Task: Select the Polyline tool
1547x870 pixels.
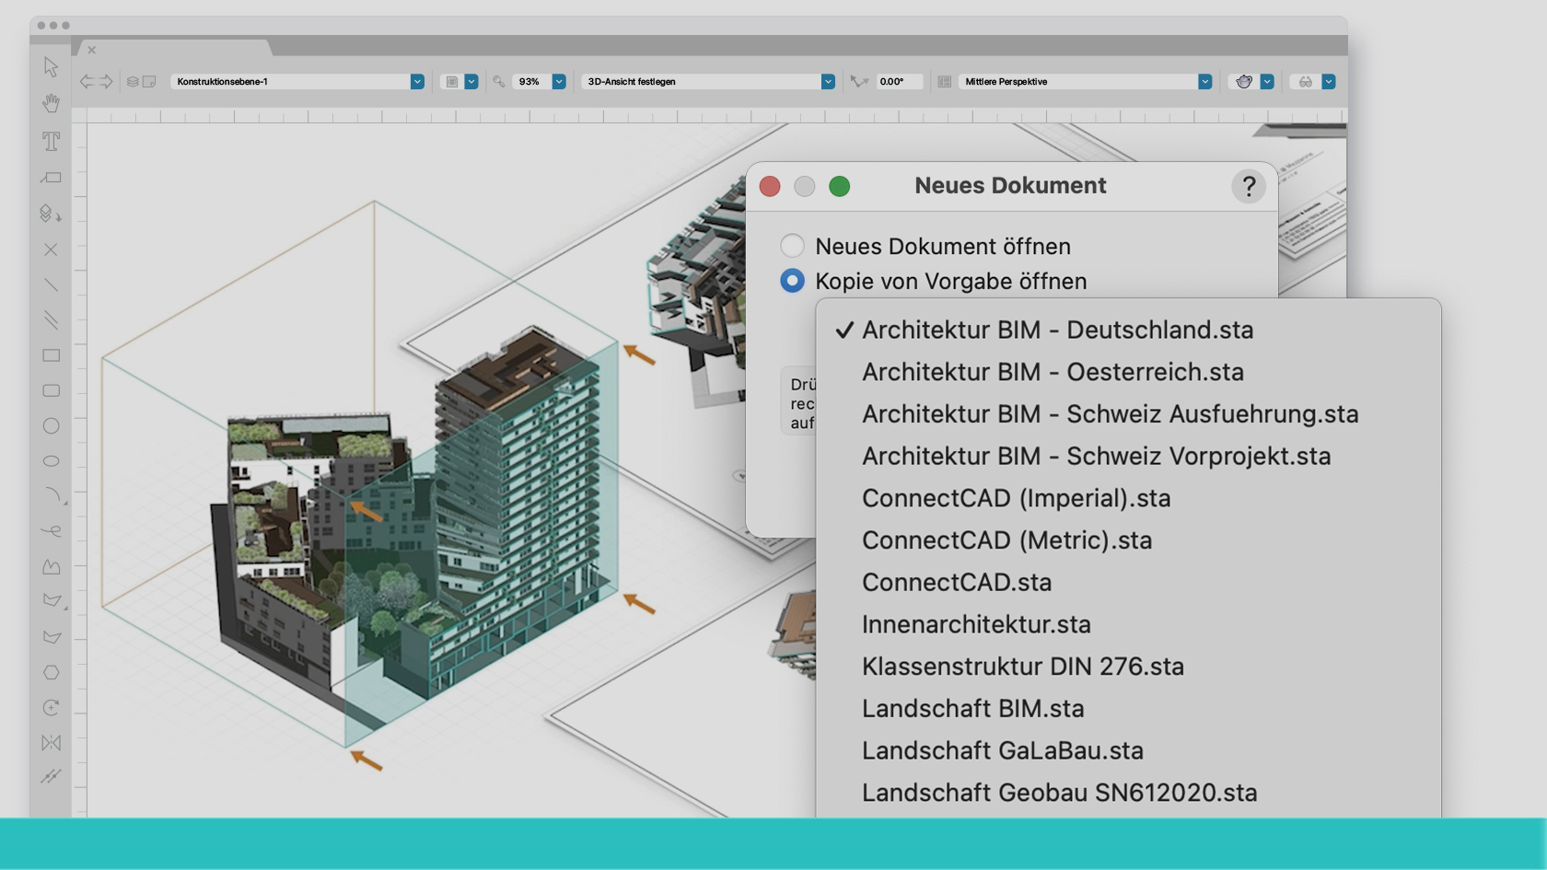Action: point(51,566)
